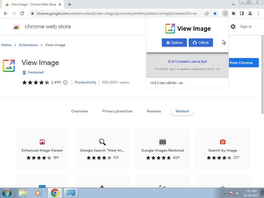This screenshot has width=264, height=198.
Task: Click the Google Search View Image magnifier icon
Action: pyautogui.click(x=102, y=142)
